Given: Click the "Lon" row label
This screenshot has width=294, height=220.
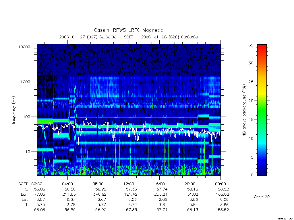Looking at the screenshot, I should point(24,195).
